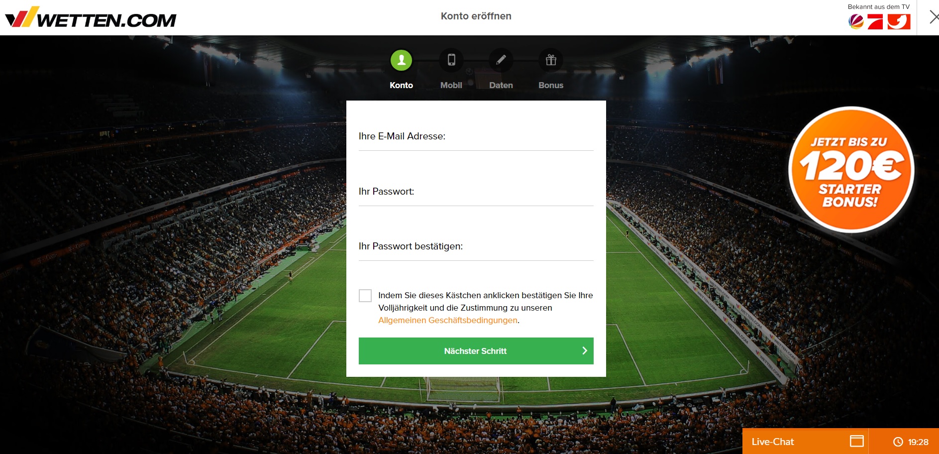This screenshot has height=454, width=939.
Task: Click the Wetten.com logo
Action: point(91,17)
